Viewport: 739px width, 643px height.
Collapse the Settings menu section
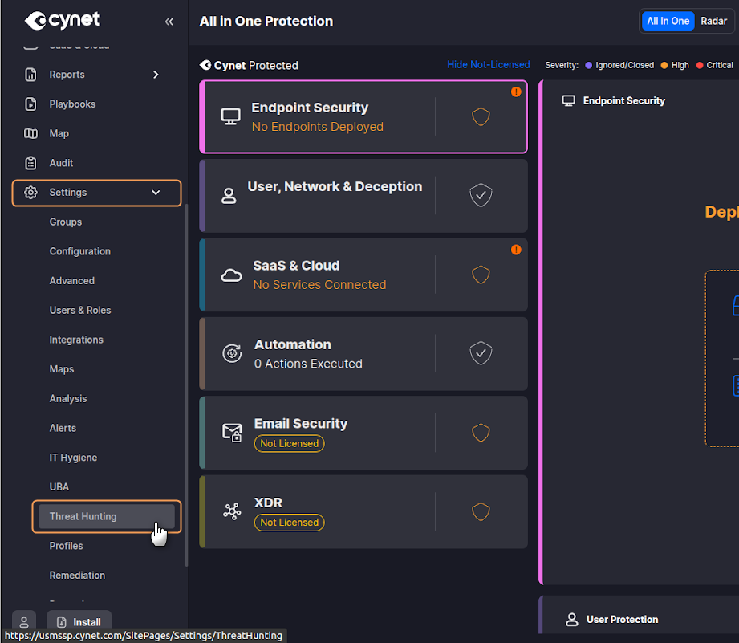click(x=156, y=193)
